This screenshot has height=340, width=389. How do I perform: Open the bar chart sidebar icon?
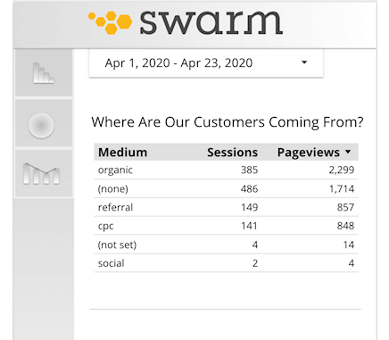44,73
